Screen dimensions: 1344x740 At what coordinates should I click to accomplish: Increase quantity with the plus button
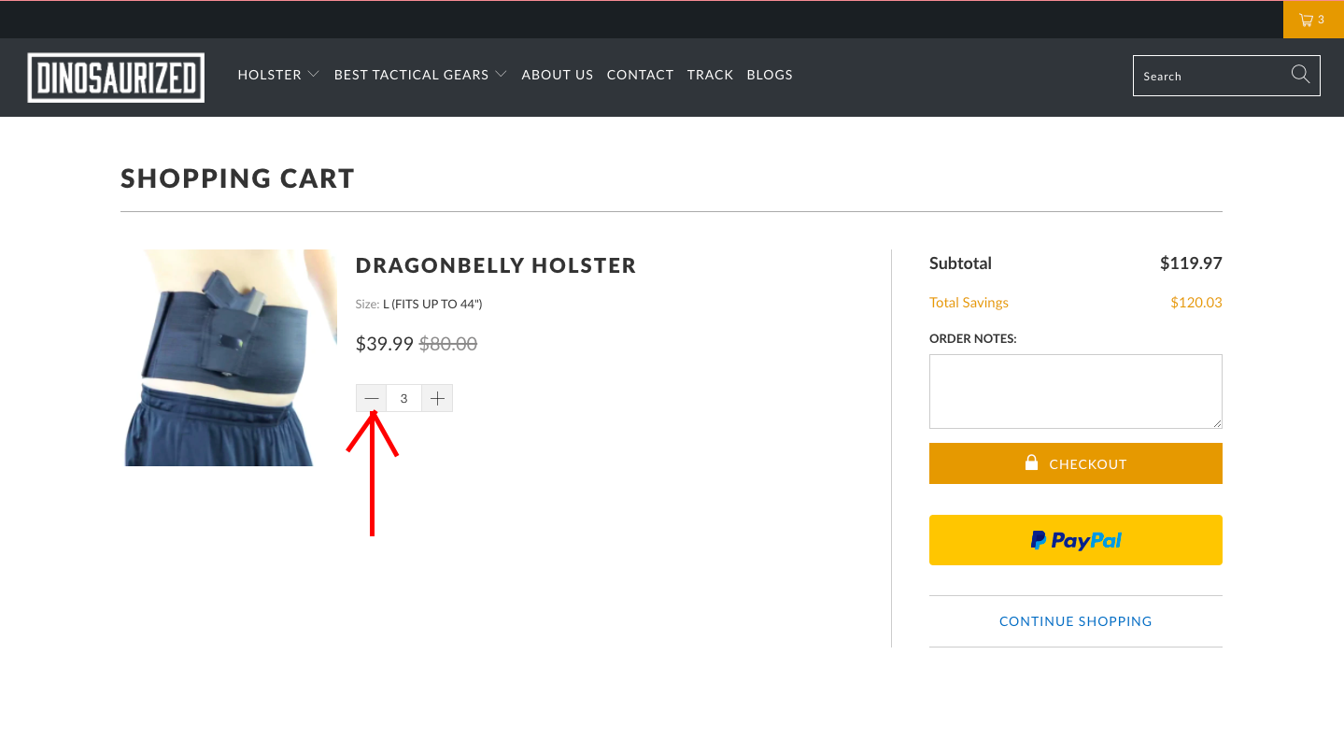437,398
